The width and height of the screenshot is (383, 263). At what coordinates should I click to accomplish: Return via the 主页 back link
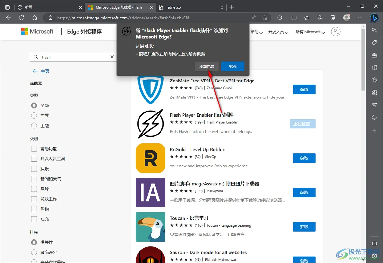coord(41,71)
